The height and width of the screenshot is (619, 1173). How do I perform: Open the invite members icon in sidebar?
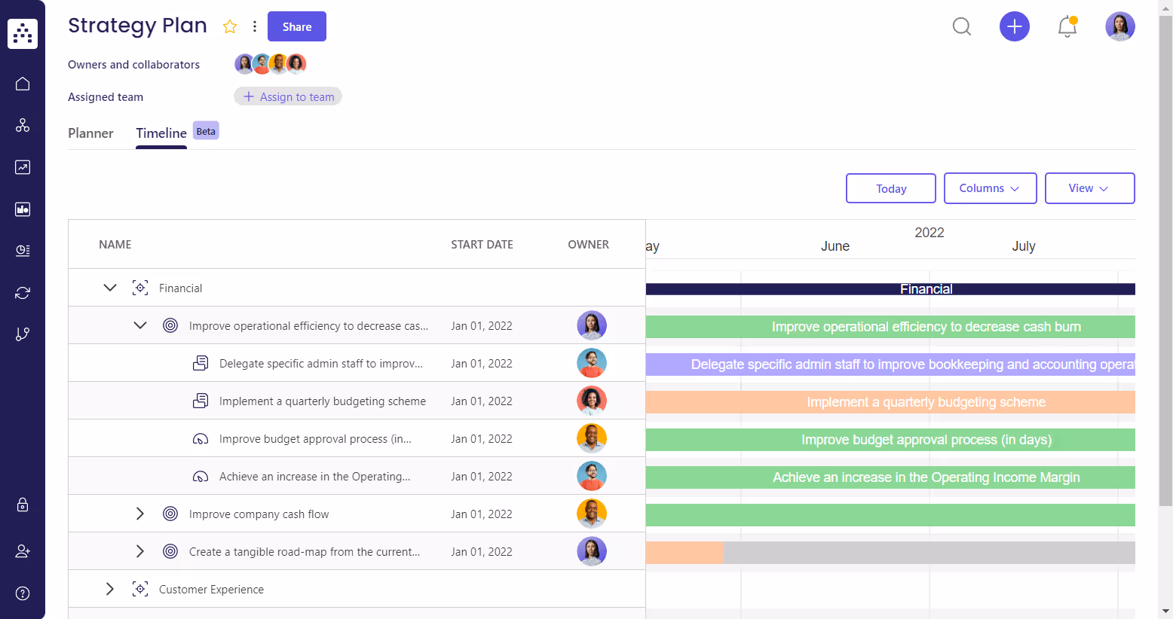22,550
